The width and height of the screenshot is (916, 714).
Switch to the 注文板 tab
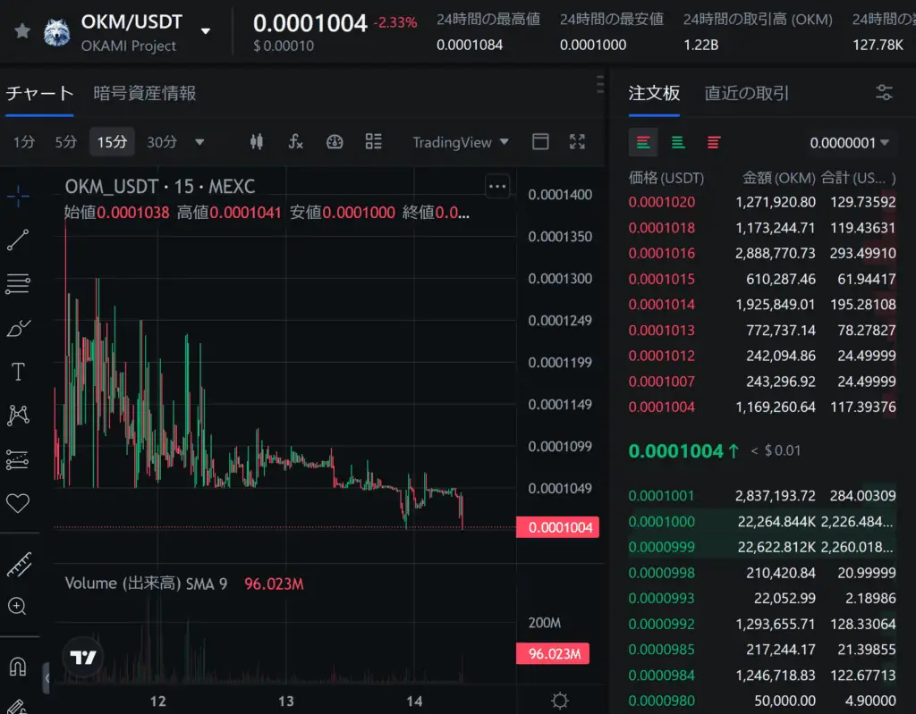click(654, 94)
